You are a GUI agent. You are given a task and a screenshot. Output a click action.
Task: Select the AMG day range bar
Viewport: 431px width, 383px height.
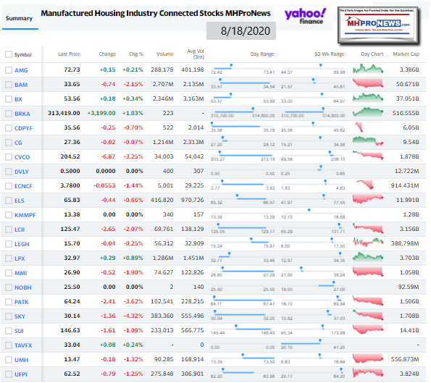coord(243,70)
